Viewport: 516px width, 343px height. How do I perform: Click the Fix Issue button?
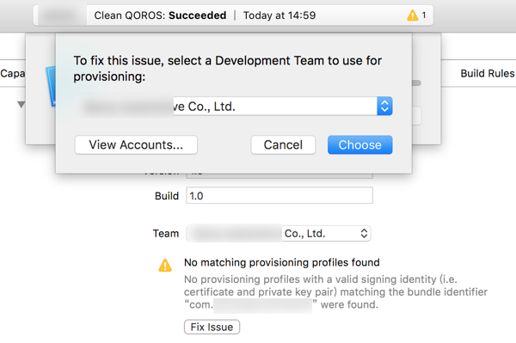(212, 327)
